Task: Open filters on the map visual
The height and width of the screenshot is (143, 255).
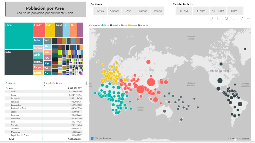Action: point(234,18)
